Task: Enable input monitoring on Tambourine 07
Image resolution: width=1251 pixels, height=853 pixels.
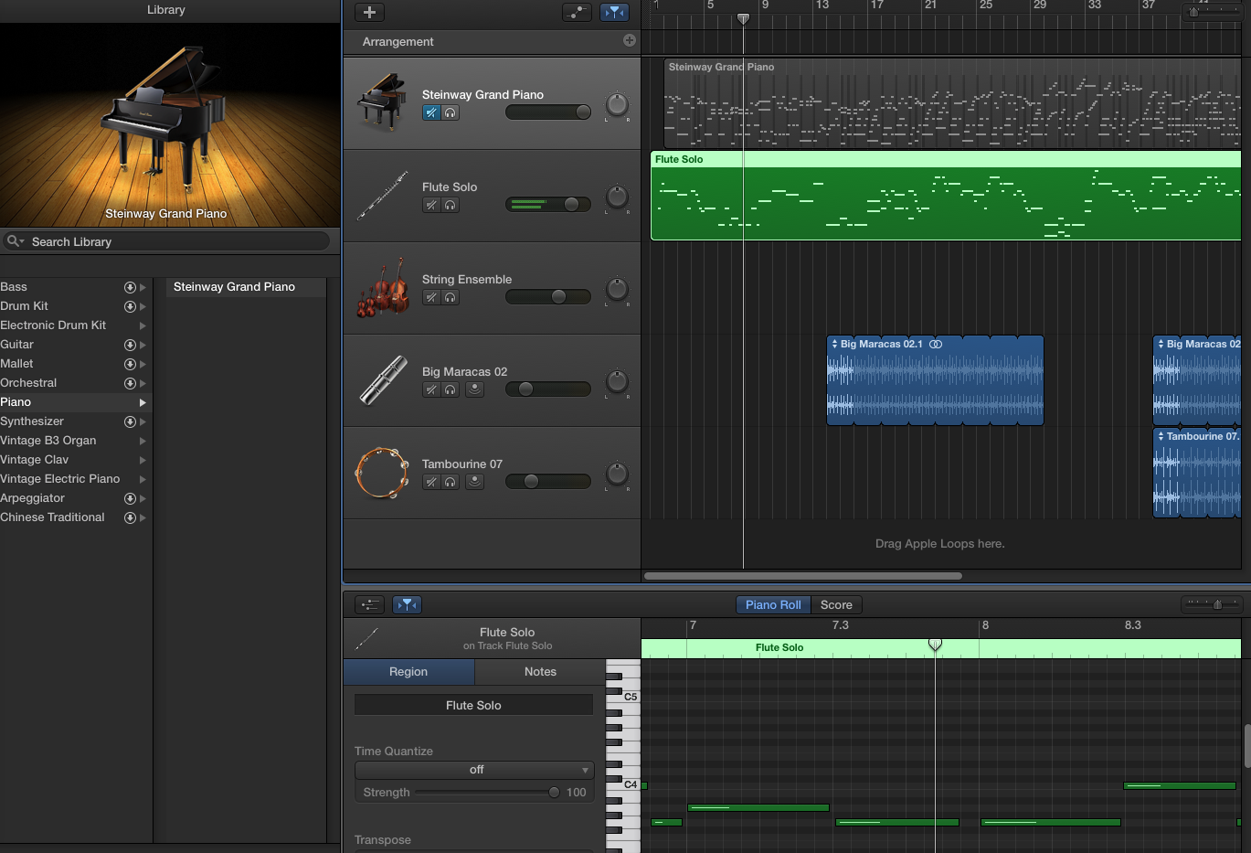Action: [474, 482]
